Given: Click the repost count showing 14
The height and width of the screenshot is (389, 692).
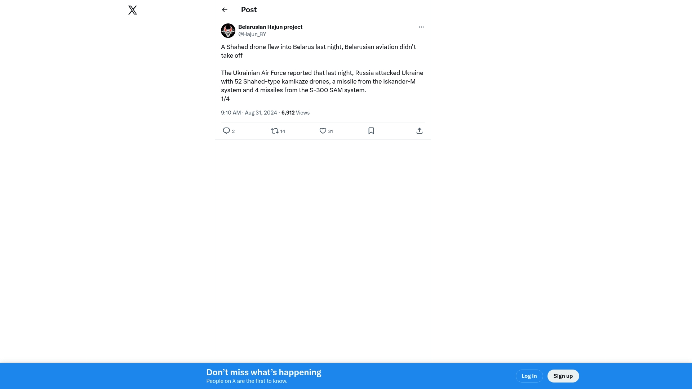Looking at the screenshot, I should 283,131.
